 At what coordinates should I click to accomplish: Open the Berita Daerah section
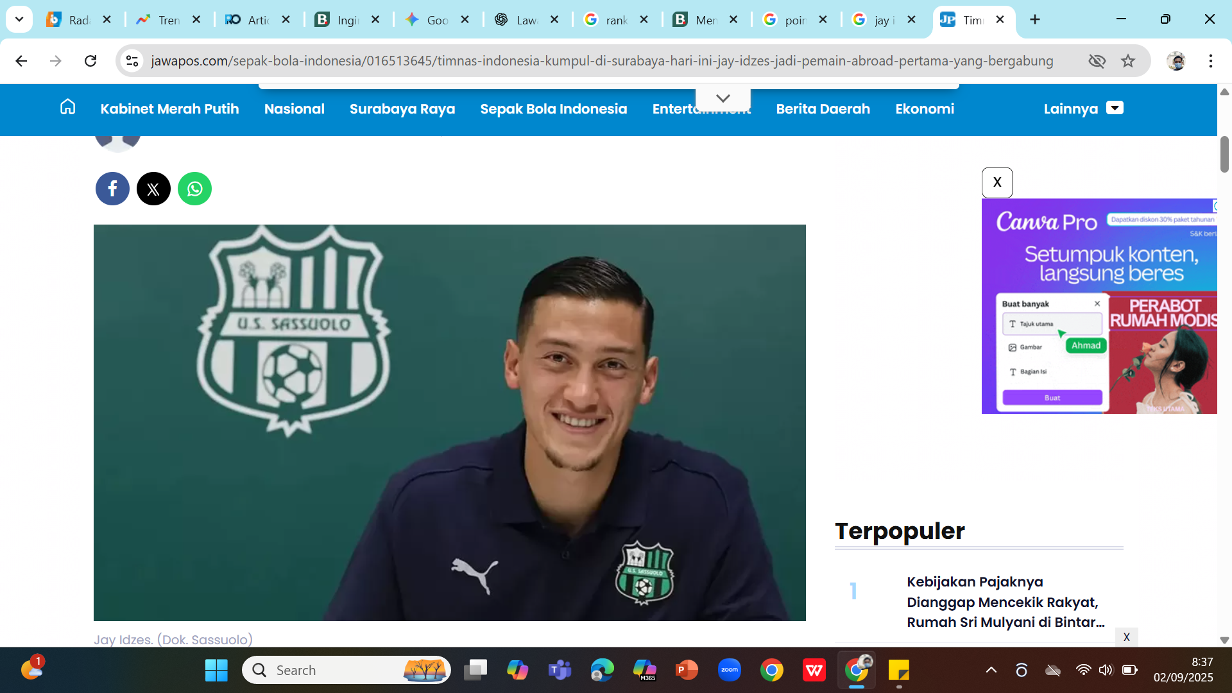pyautogui.click(x=823, y=108)
